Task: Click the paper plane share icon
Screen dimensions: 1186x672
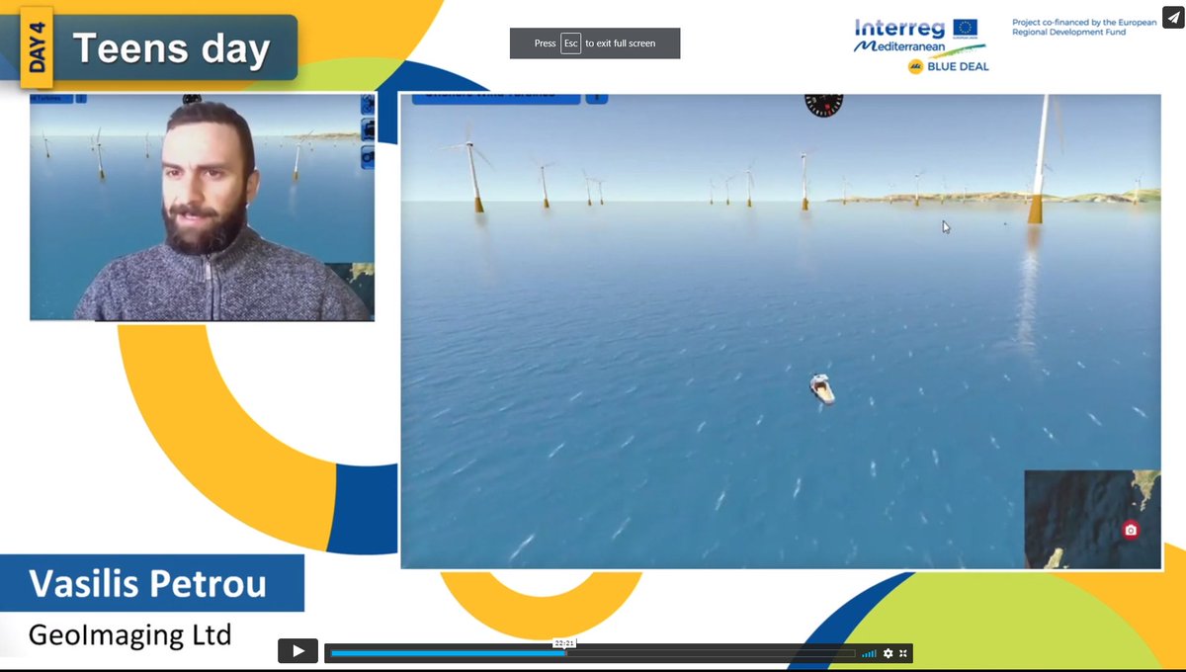Action: coord(1171,17)
